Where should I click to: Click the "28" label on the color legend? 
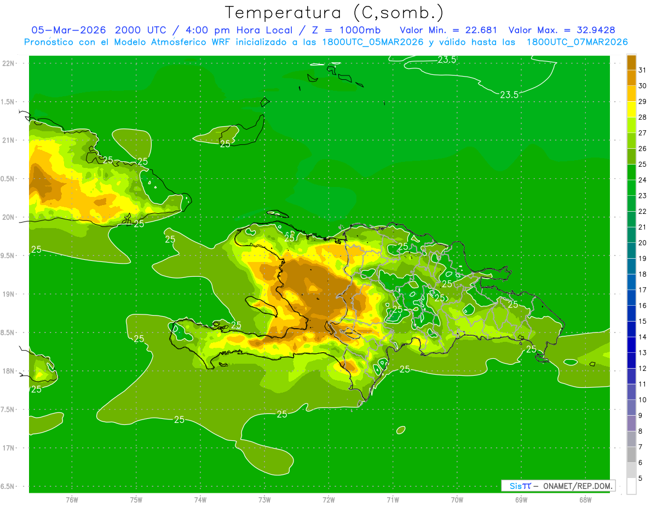[642, 117]
